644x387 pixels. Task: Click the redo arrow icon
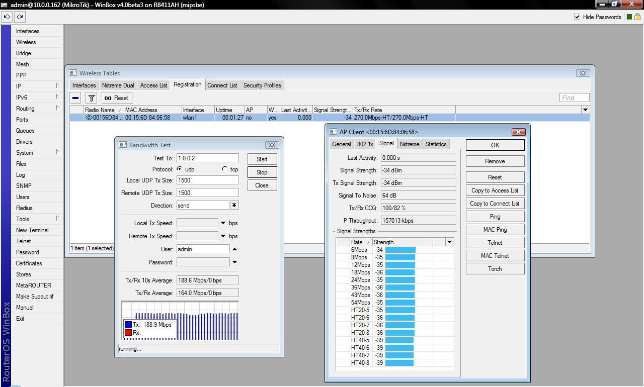click(x=20, y=17)
